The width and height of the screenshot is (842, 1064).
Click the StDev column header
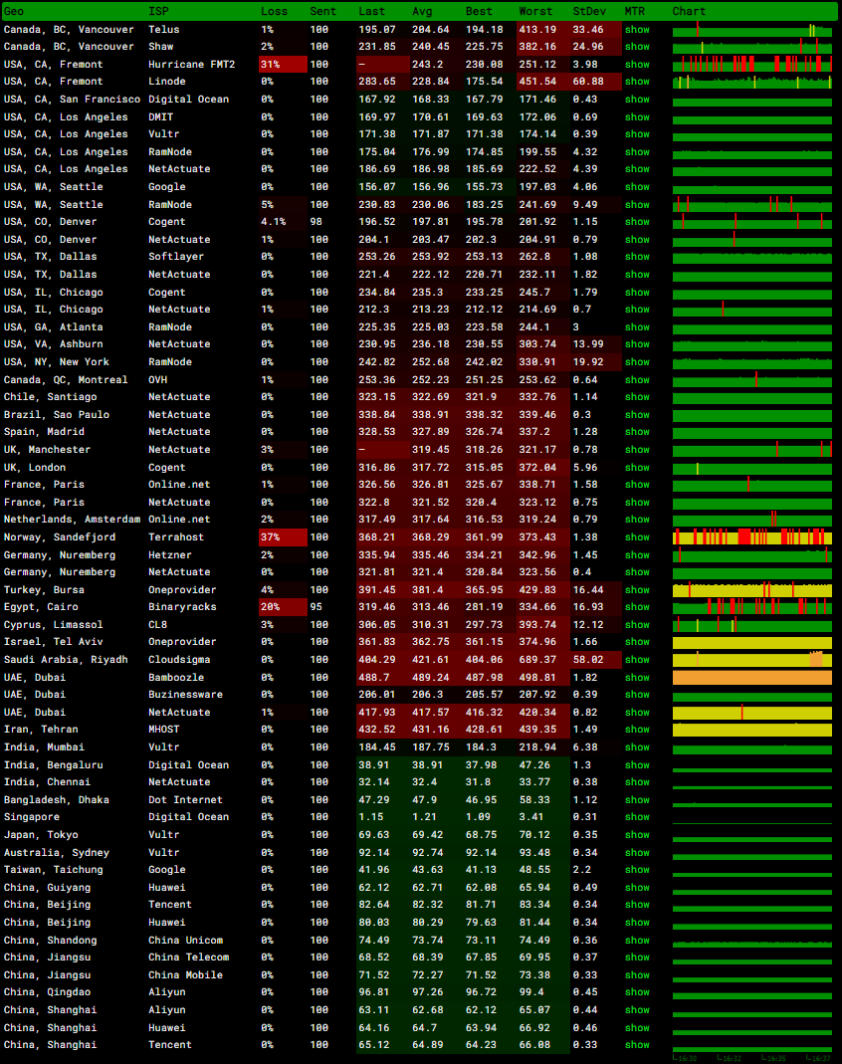tap(586, 11)
